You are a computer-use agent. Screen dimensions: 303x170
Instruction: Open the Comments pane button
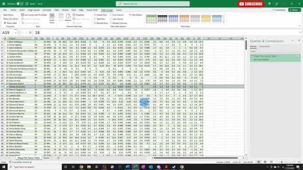coord(279,10)
